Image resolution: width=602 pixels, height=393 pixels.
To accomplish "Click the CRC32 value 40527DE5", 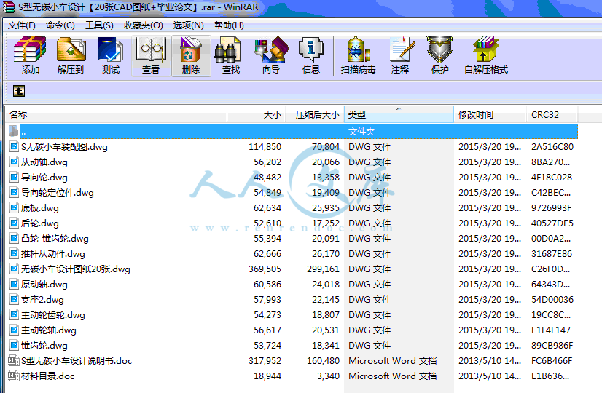I will [x=552, y=223].
